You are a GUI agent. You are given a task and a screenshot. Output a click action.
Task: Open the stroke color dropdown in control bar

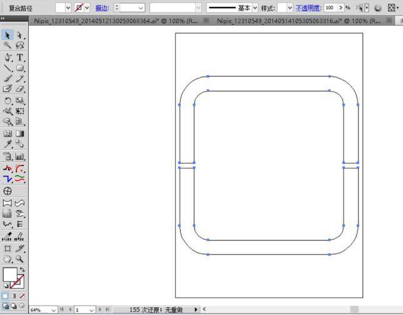[x=87, y=8]
